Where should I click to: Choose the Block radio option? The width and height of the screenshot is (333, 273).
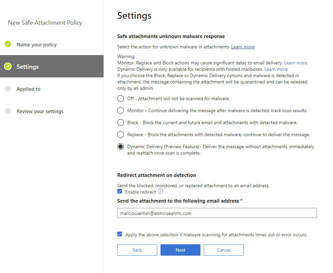tap(121, 122)
